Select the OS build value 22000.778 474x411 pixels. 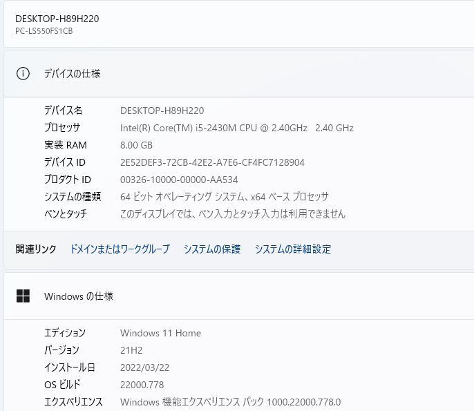[142, 385]
